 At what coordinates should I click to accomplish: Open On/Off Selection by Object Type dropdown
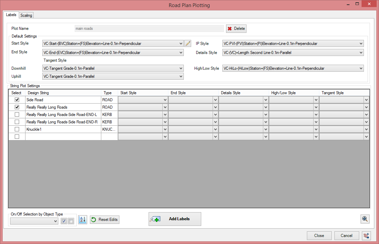(34, 221)
